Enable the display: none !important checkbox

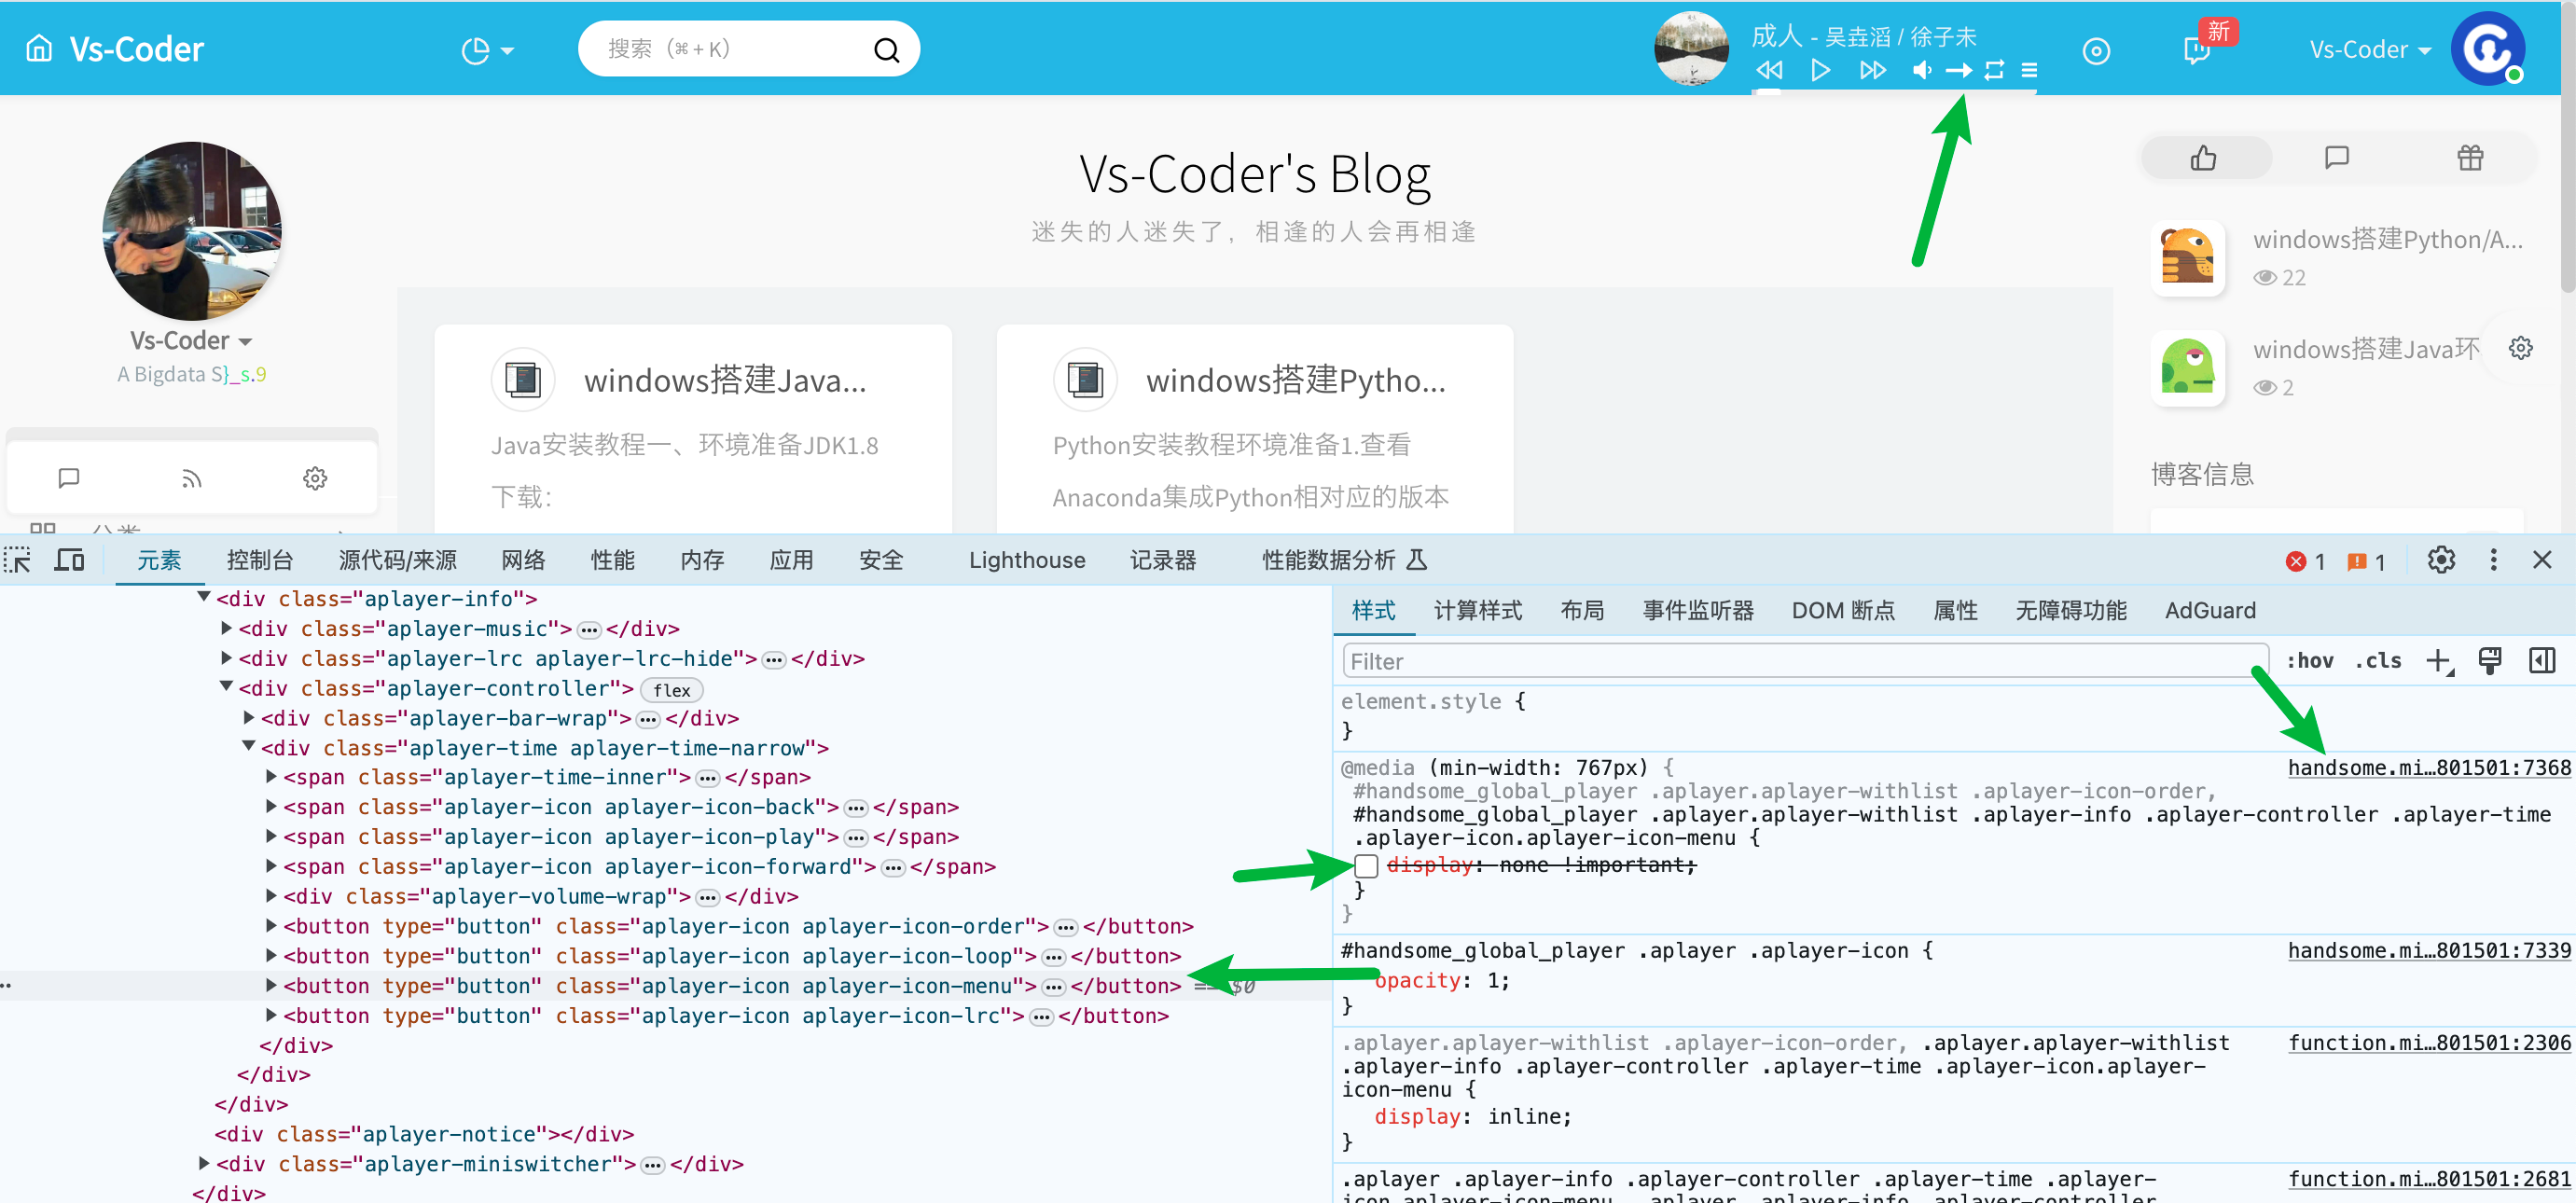tap(1365, 866)
